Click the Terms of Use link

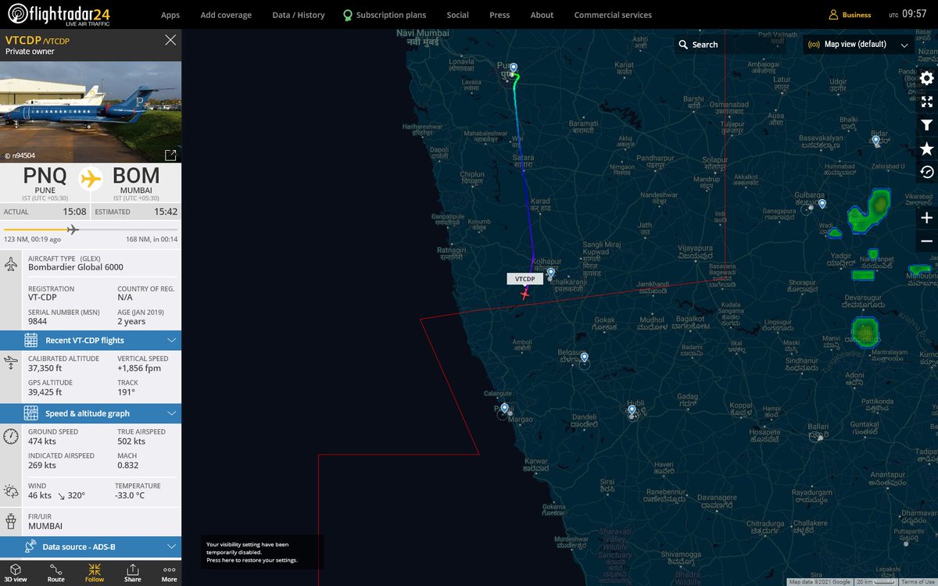pyautogui.click(x=918, y=582)
